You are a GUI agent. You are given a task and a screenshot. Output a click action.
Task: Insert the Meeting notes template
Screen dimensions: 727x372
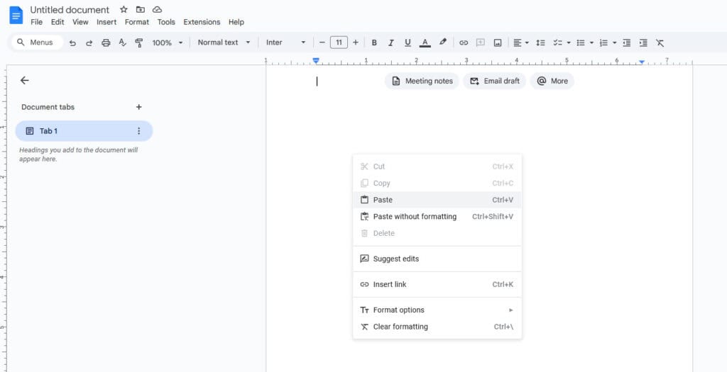pyautogui.click(x=422, y=81)
